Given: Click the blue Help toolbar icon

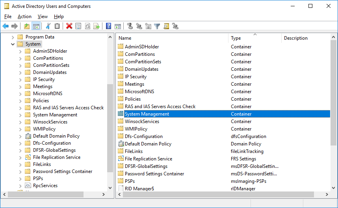Looking at the screenshot, I should click(x=108, y=26).
